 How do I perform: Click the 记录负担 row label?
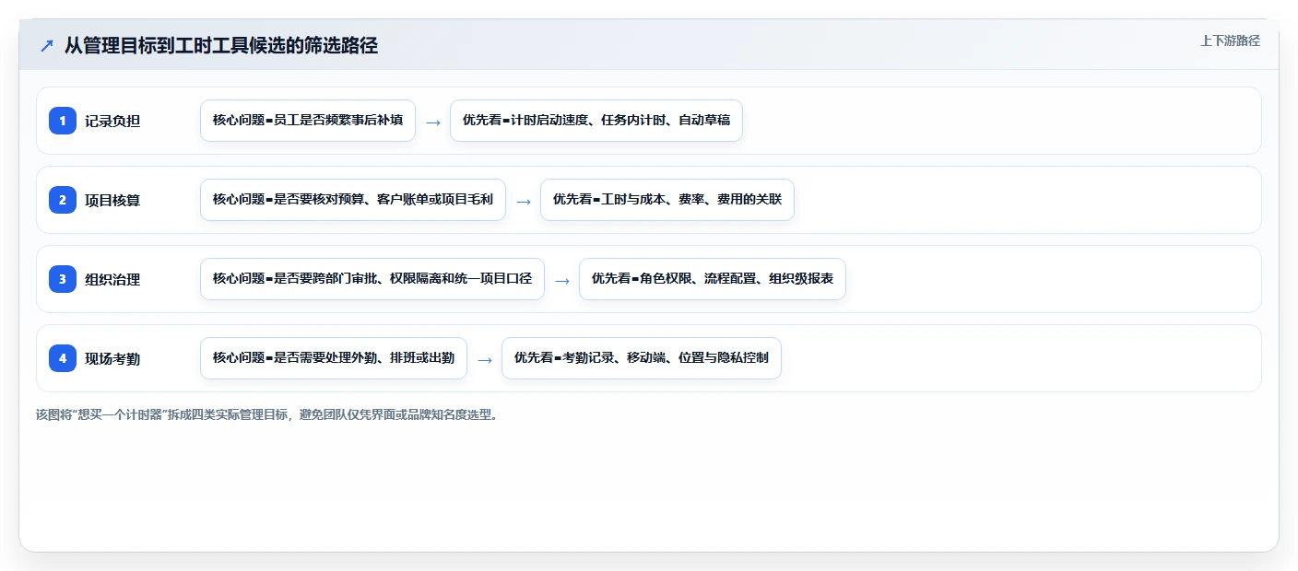point(112,121)
